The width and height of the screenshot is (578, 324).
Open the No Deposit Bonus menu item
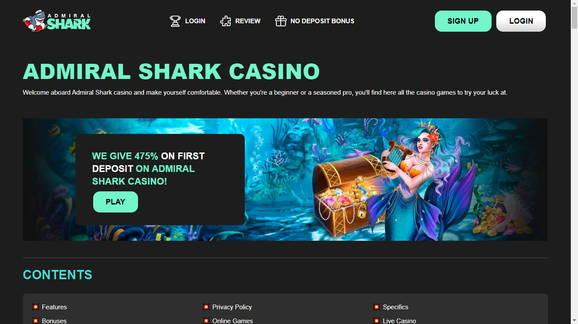(x=322, y=21)
